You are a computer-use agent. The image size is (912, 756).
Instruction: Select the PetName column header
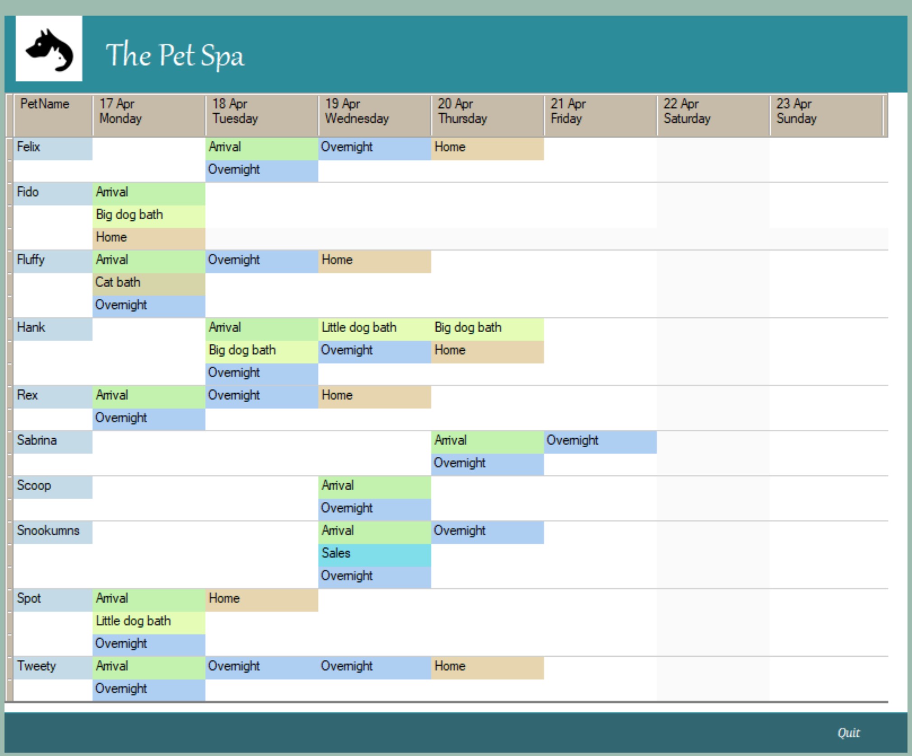pyautogui.click(x=53, y=115)
